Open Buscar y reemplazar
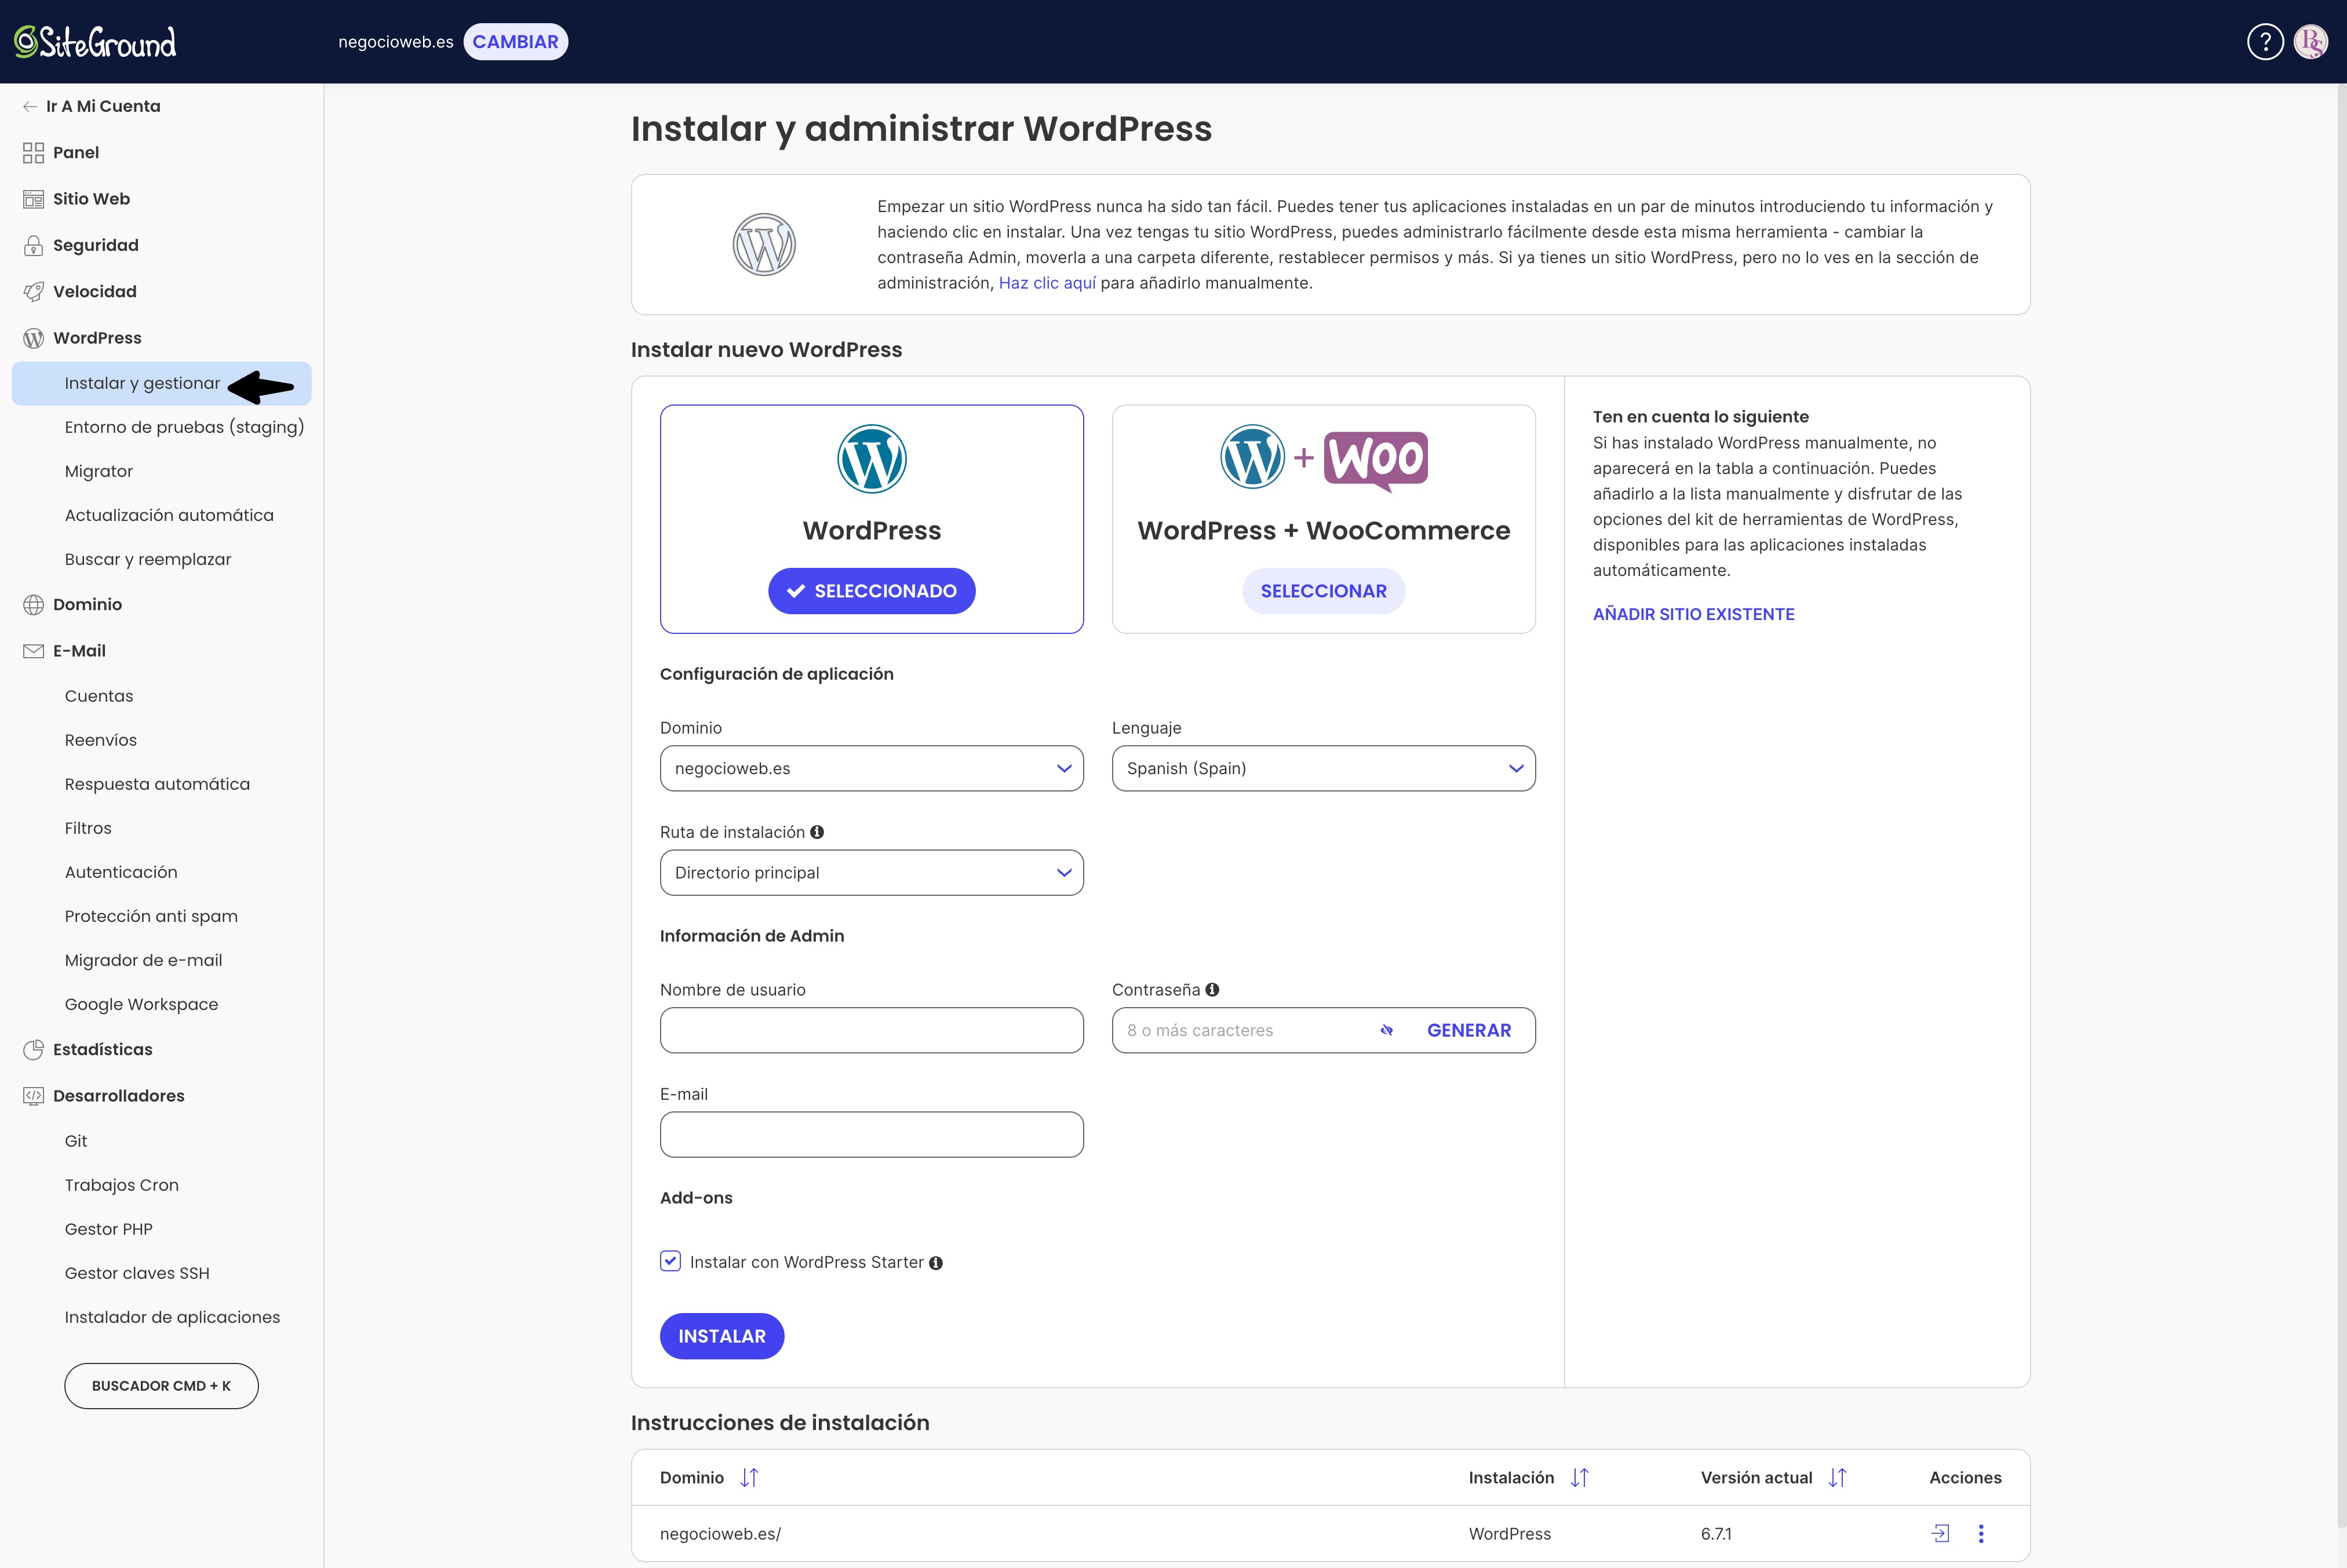The width and height of the screenshot is (2347, 1568). pyautogui.click(x=148, y=560)
